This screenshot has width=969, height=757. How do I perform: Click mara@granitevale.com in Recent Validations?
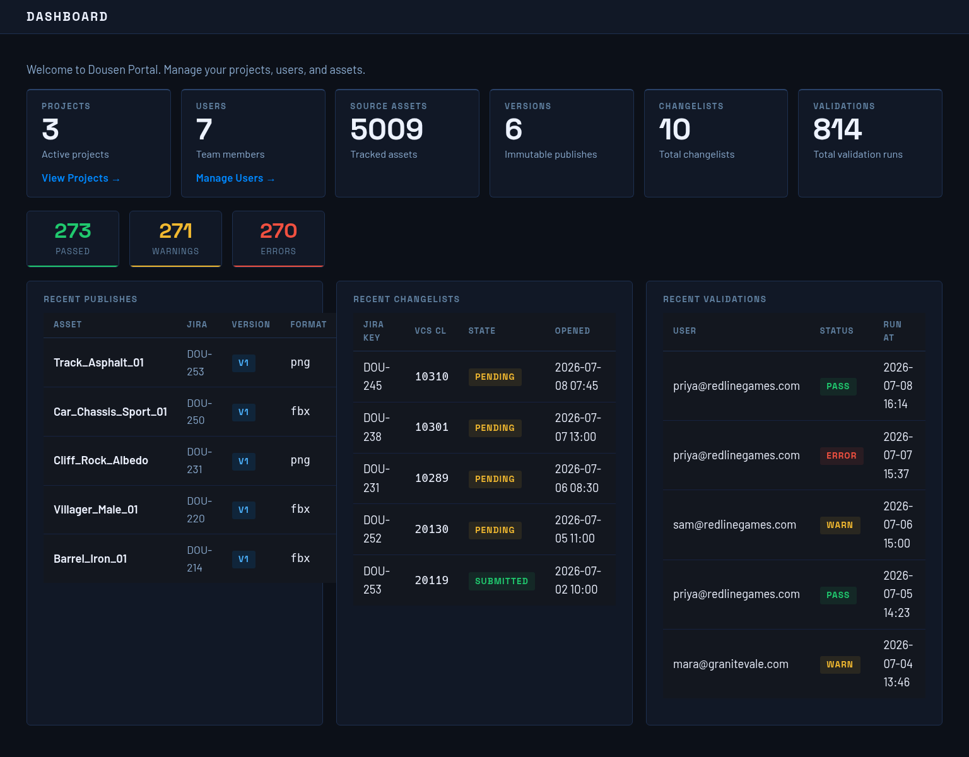731,664
